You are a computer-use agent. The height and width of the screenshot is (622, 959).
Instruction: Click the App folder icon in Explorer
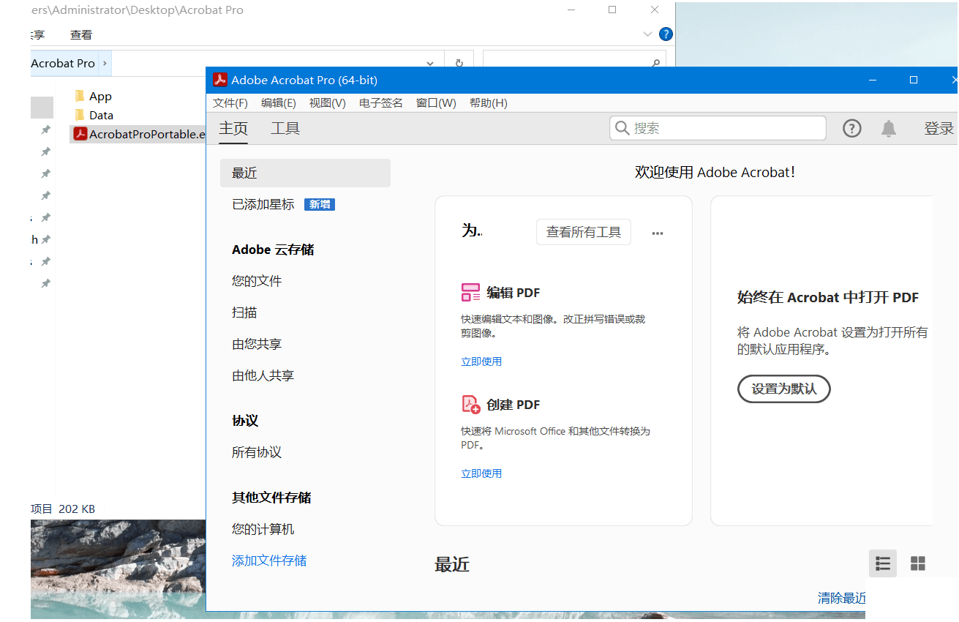click(80, 96)
